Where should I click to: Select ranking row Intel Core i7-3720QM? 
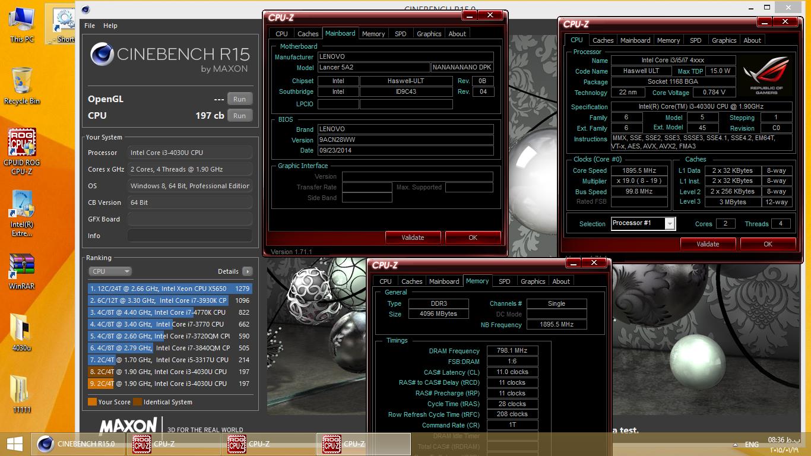[170, 336]
